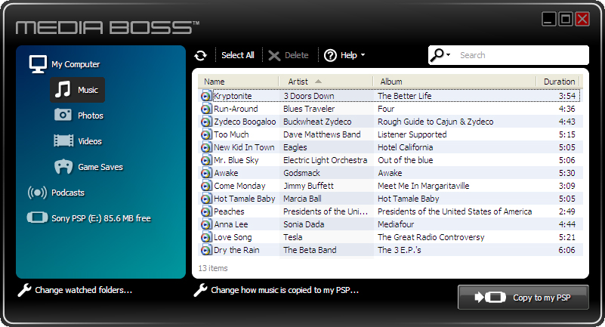Open the Help dropdown arrow
The width and height of the screenshot is (605, 327).
[x=363, y=55]
